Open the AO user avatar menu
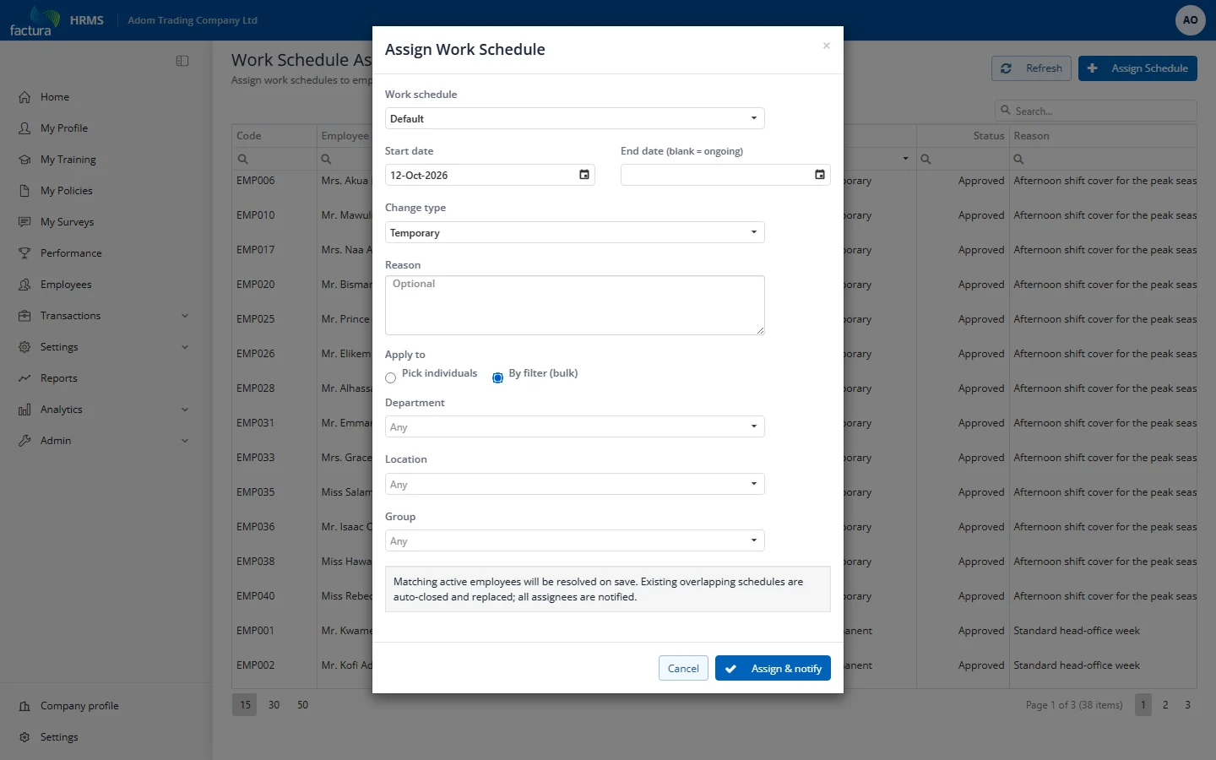The width and height of the screenshot is (1216, 760). tap(1190, 20)
